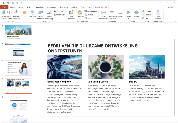Open Icons content library
Screen dimensions: 178x123
(x=88, y=18)
